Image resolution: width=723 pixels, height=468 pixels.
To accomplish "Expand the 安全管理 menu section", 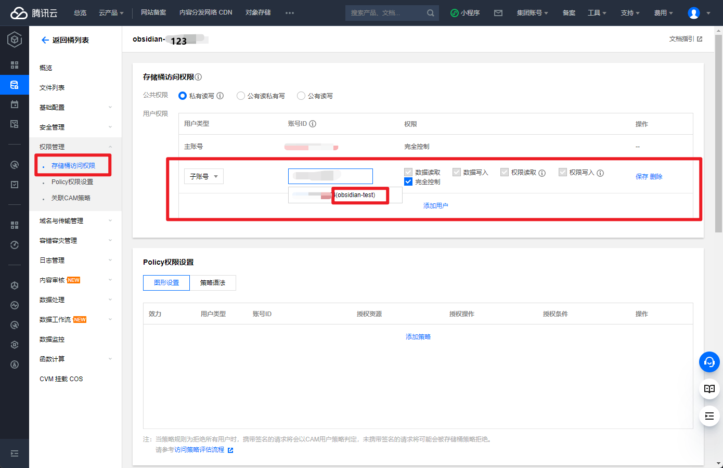I will [75, 127].
